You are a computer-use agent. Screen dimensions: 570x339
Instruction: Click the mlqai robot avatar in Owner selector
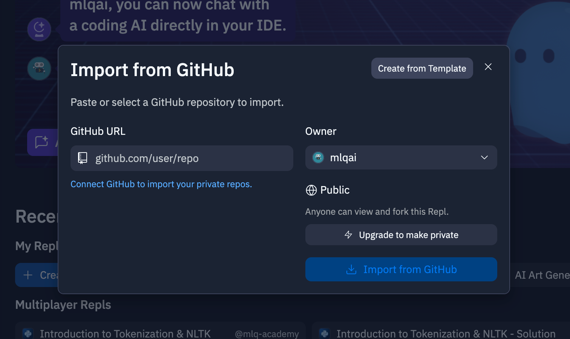[x=318, y=157]
